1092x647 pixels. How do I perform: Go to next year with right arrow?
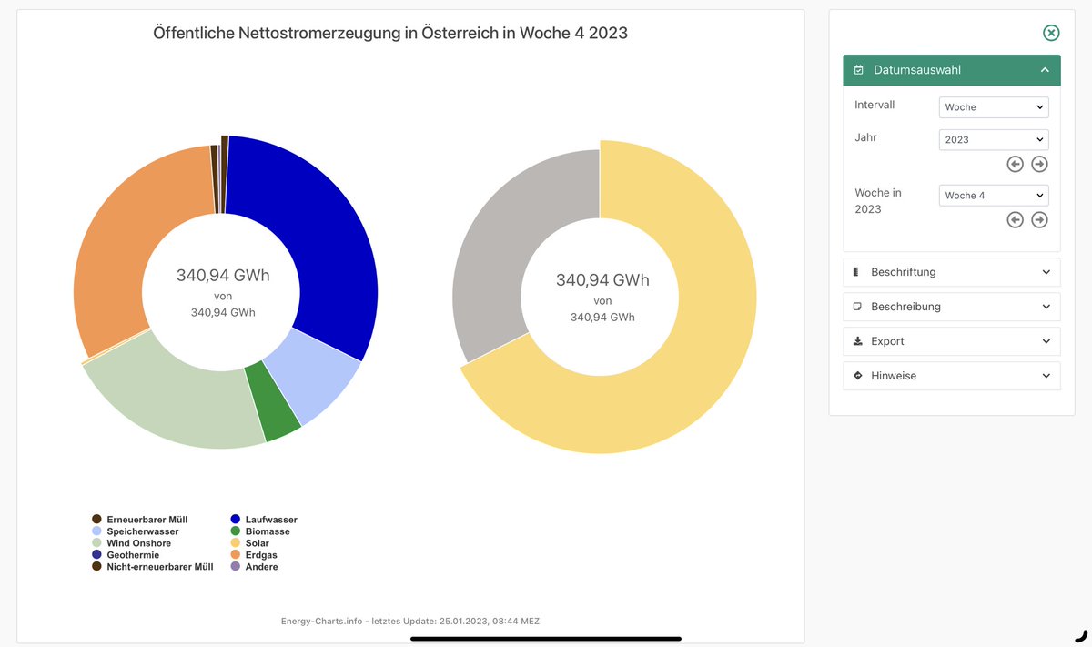coord(1040,164)
